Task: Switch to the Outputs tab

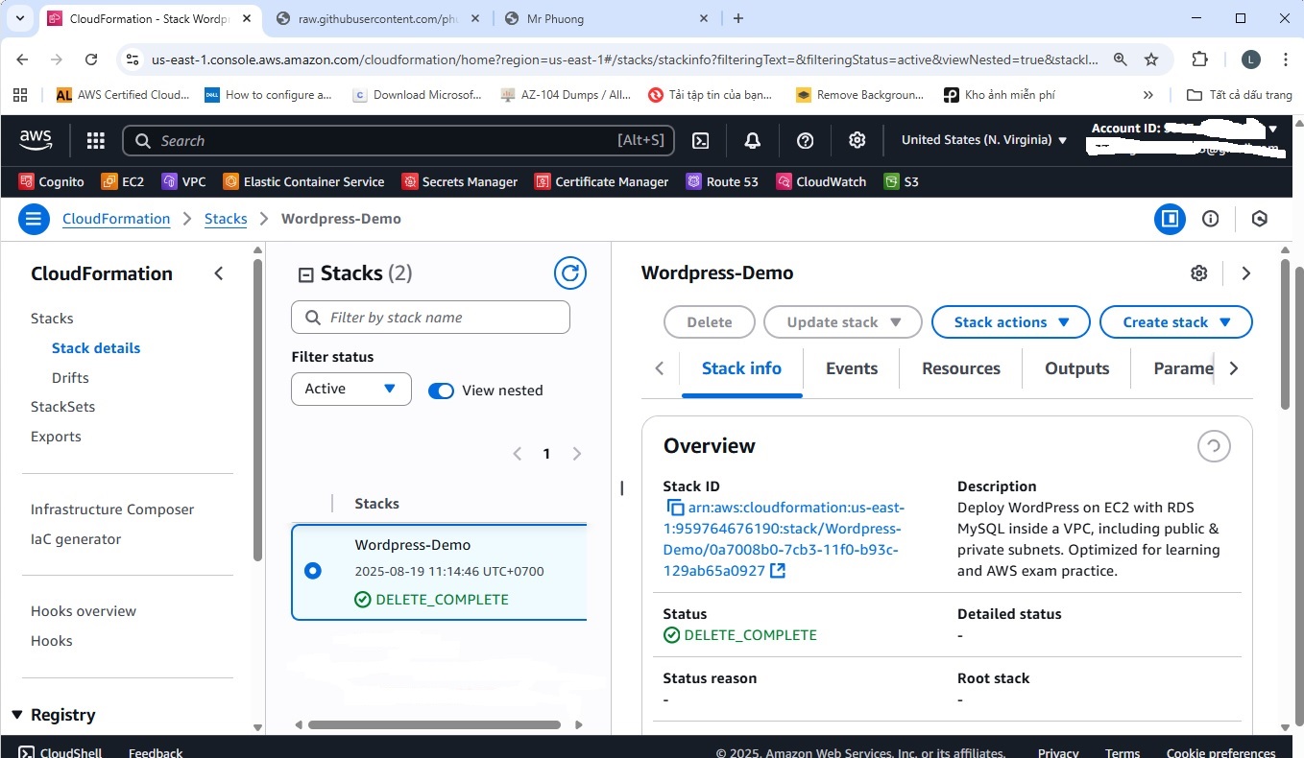Action: coord(1076,368)
